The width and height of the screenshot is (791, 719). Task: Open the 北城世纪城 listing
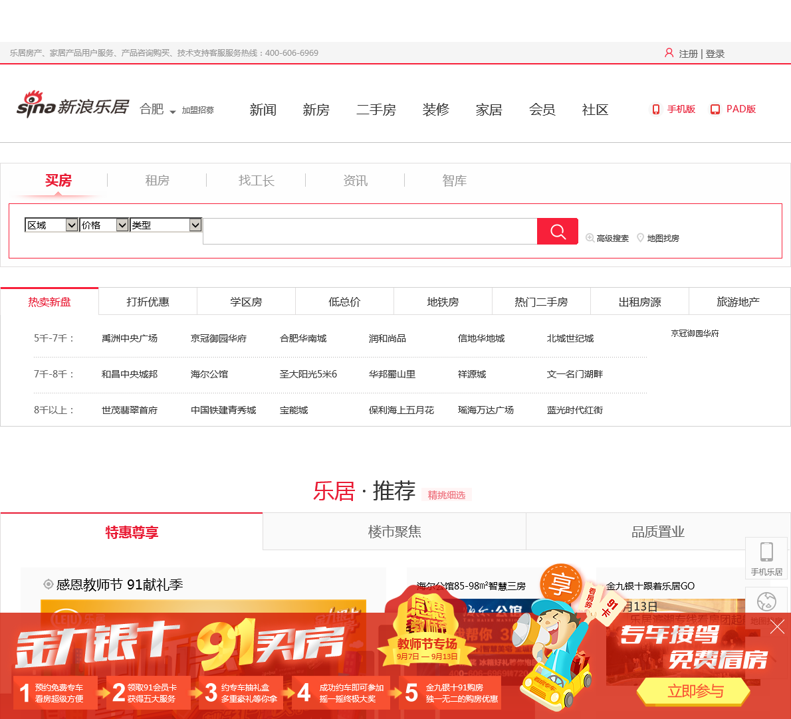coord(570,338)
